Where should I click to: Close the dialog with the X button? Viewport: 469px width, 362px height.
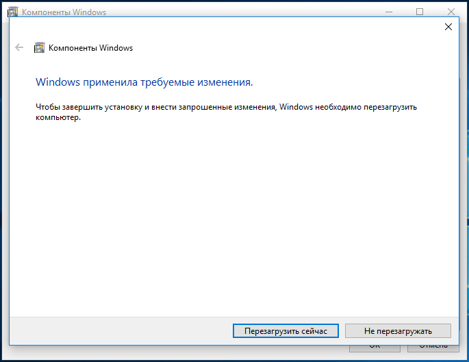pyautogui.click(x=448, y=27)
